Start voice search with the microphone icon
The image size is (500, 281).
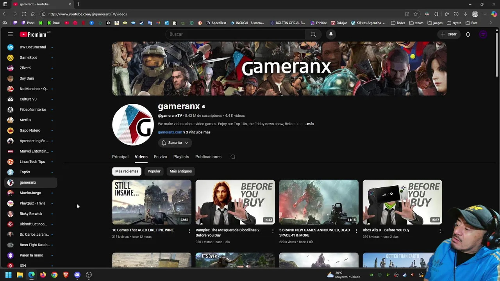[x=331, y=34]
